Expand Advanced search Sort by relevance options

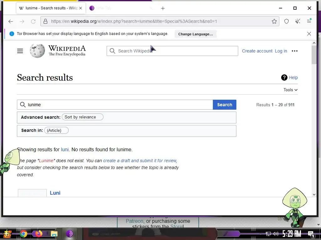coord(82,117)
